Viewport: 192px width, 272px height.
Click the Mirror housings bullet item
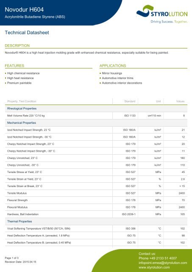[x=112, y=74]
